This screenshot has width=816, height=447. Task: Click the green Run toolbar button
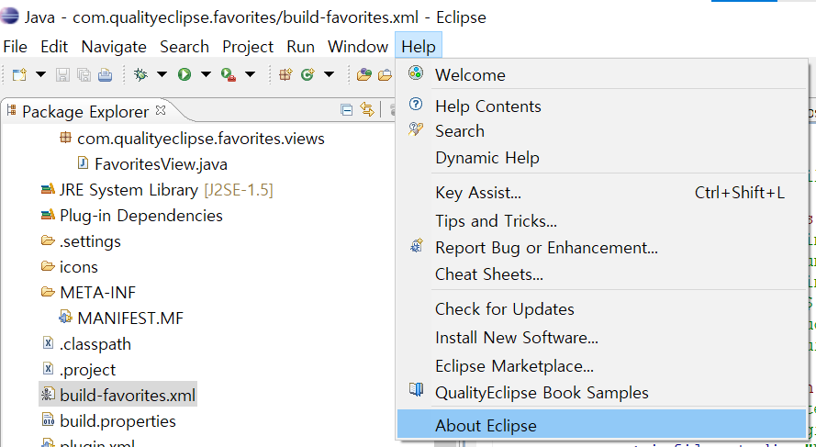tap(184, 75)
